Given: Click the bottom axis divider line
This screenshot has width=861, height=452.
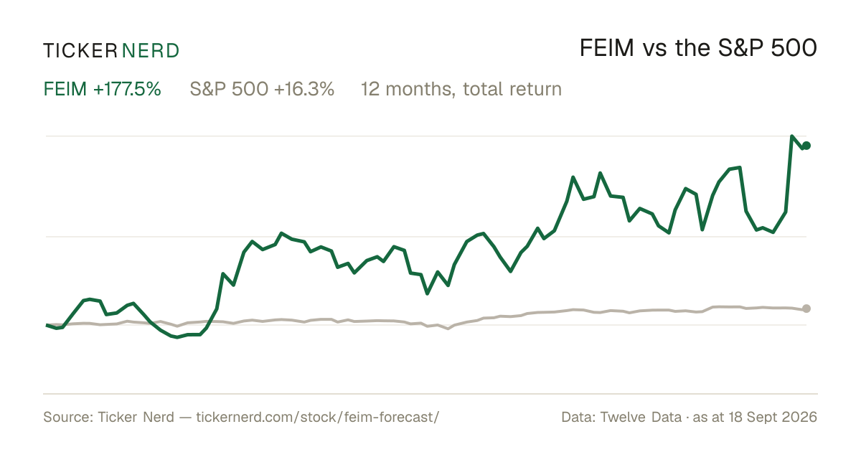Looking at the screenshot, I should pos(430,393).
